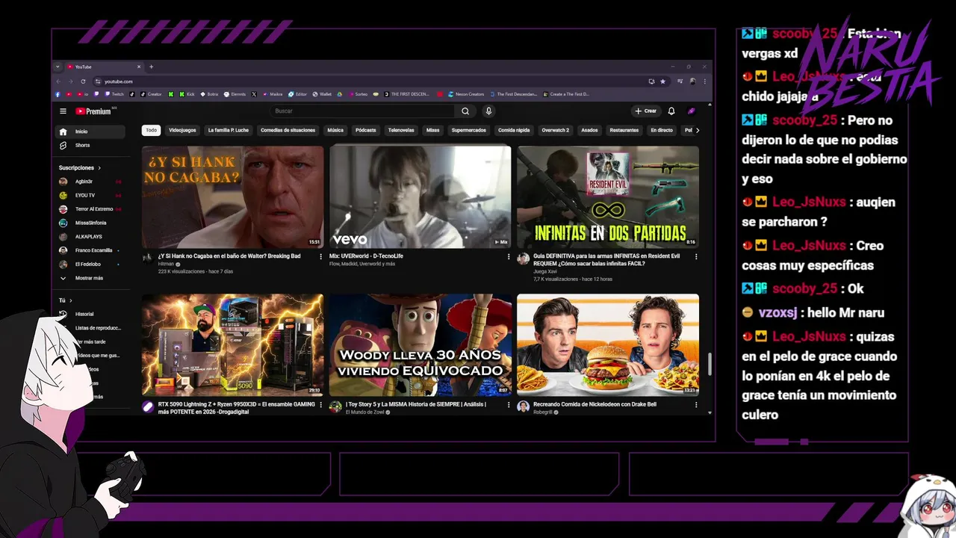956x538 pixels.
Task: Select the Overwatch 2 filter chip
Action: [555, 130]
